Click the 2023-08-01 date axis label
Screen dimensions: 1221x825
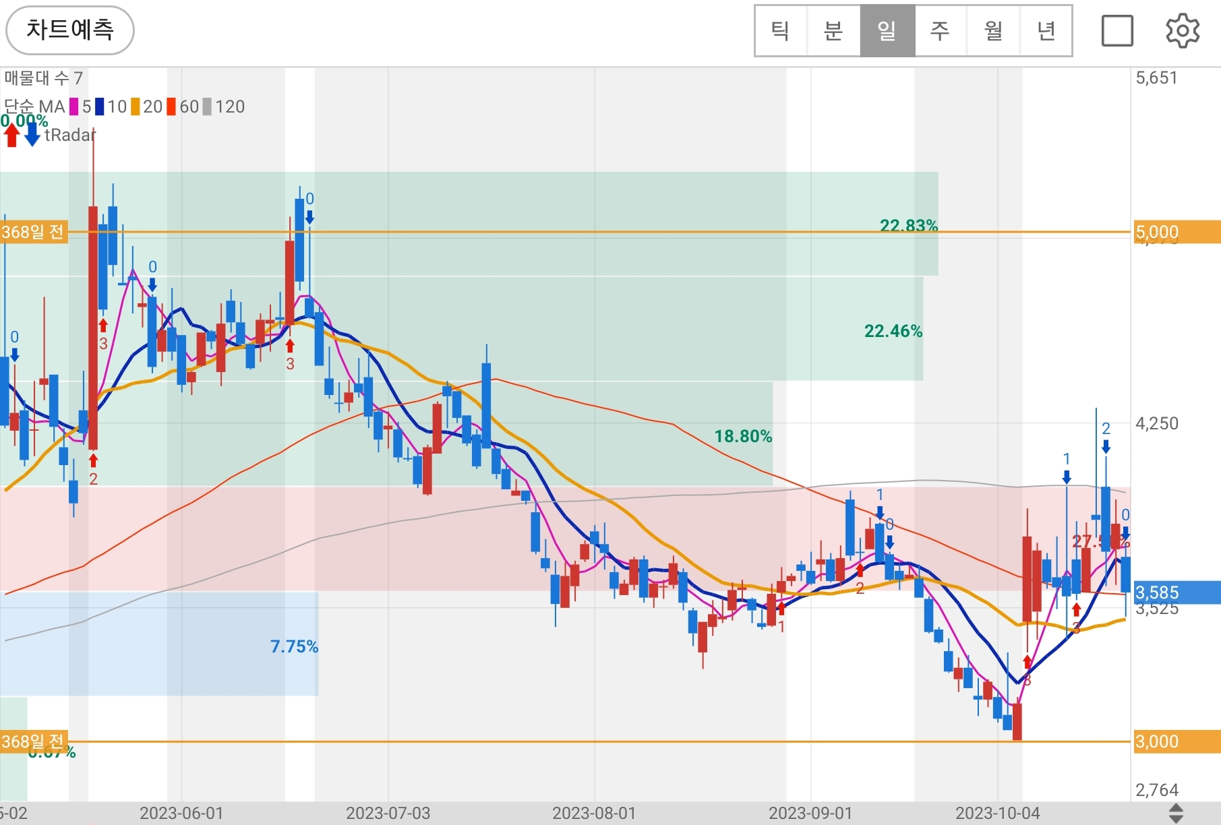pyautogui.click(x=594, y=813)
